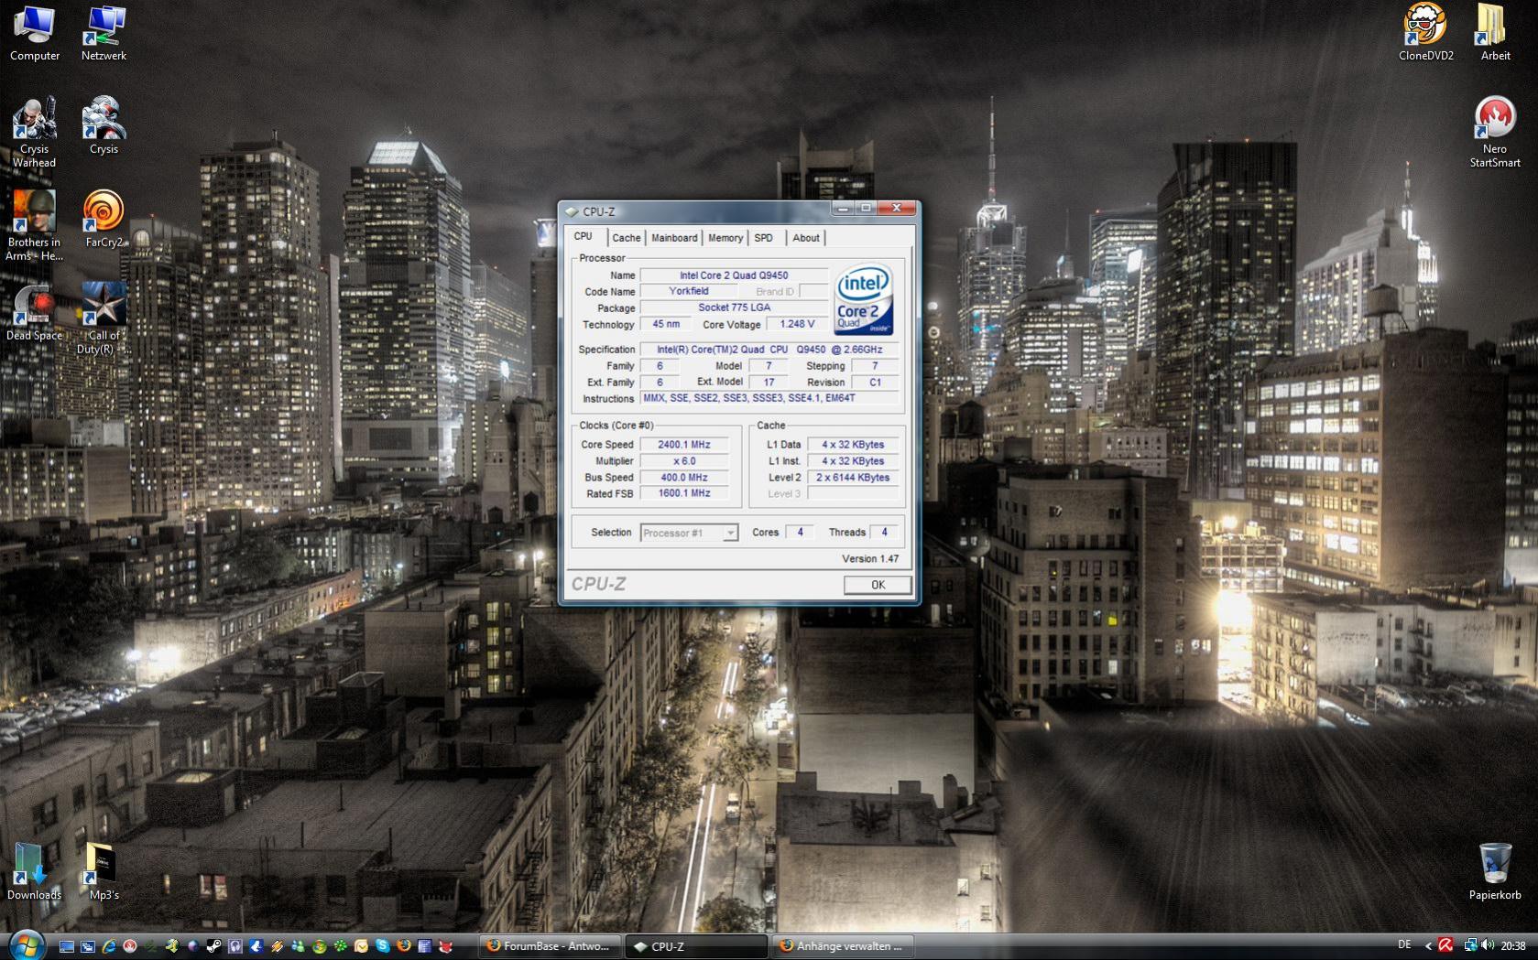Viewport: 1538px width, 960px height.
Task: Launch Dead Space shortcut
Action: (x=34, y=312)
